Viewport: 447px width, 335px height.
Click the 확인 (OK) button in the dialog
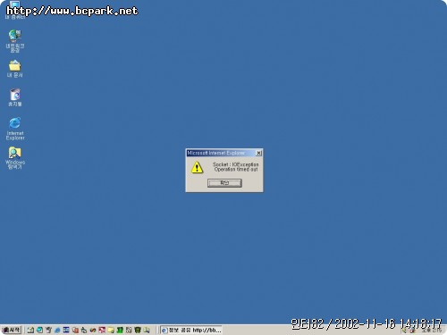click(224, 182)
